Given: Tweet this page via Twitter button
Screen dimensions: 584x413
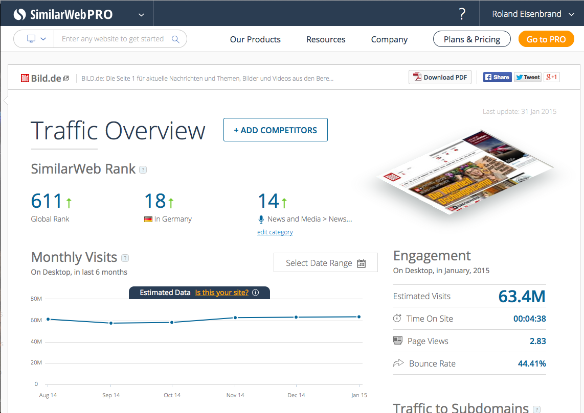Looking at the screenshot, I should pyautogui.click(x=527, y=77).
